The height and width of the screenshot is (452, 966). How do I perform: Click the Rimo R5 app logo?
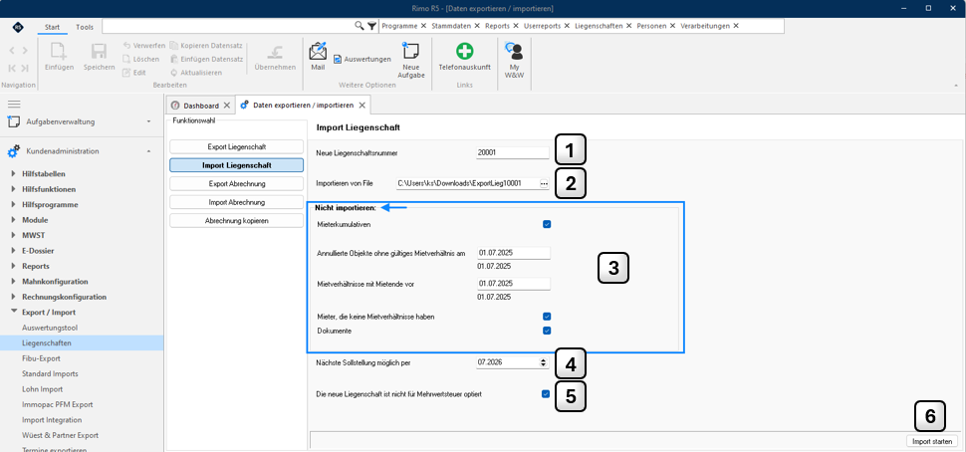[x=18, y=27]
